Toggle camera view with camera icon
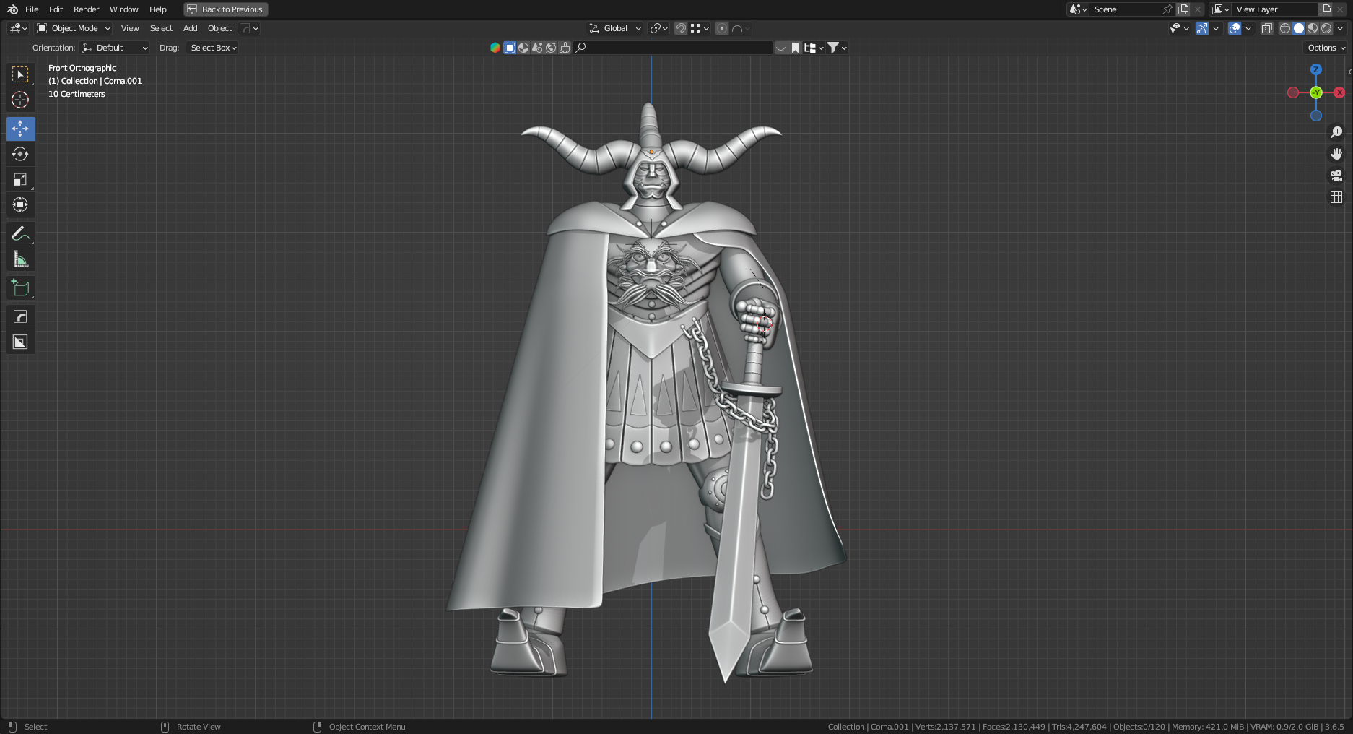This screenshot has width=1353, height=734. 1336,176
